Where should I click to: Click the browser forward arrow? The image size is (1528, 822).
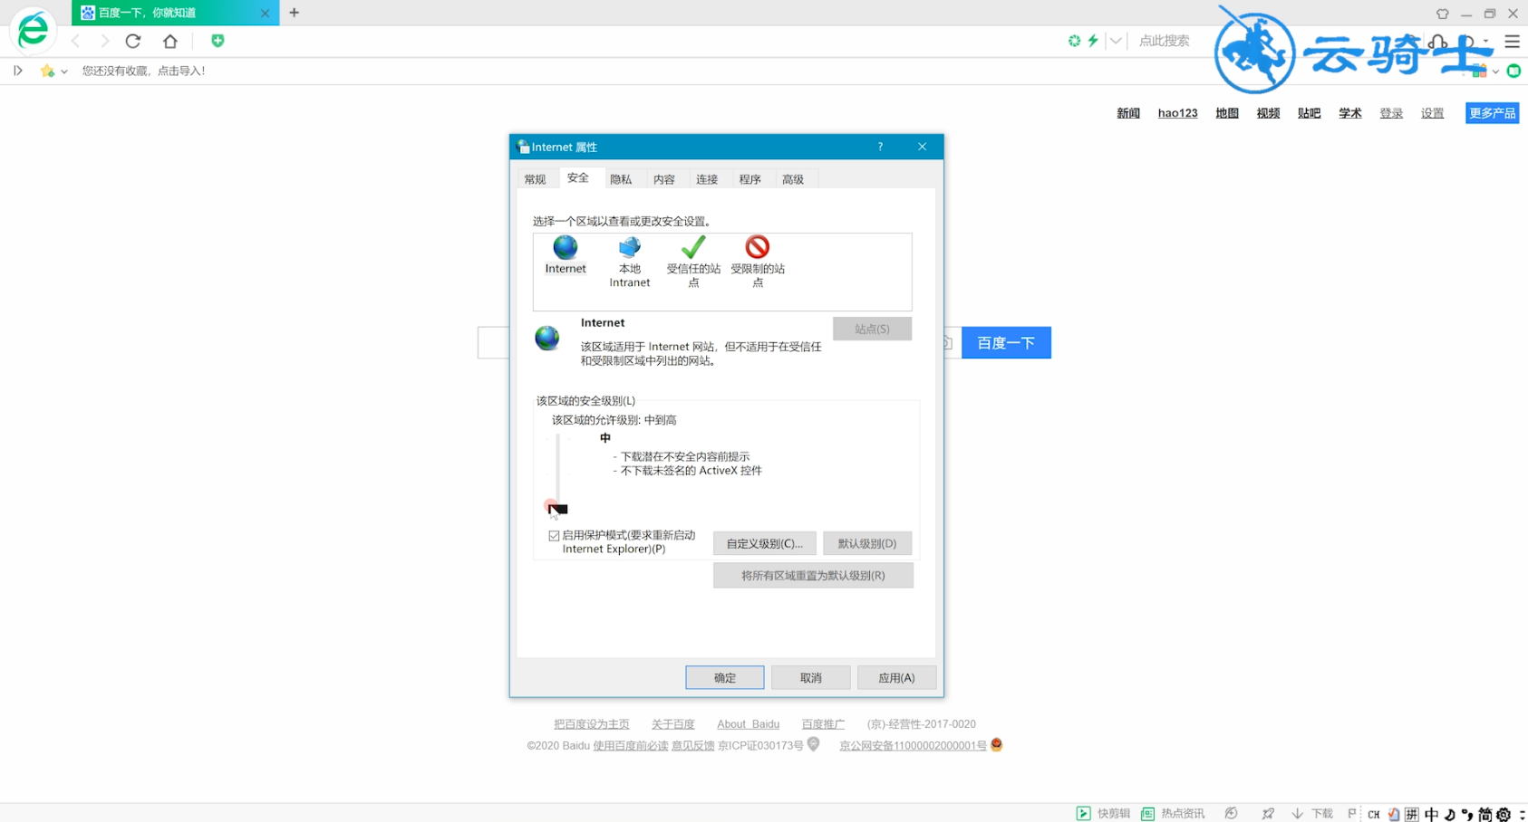[104, 41]
